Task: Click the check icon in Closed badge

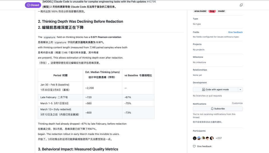Action: click(29, 5)
